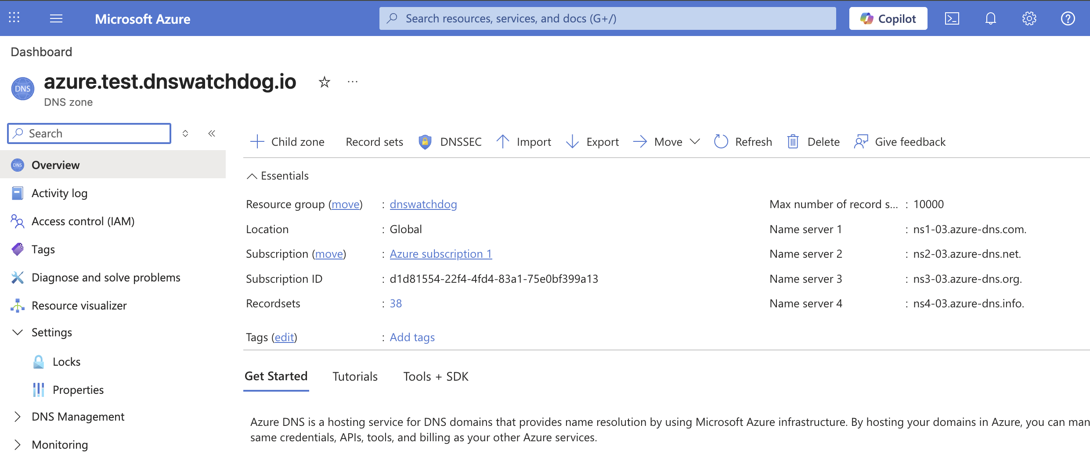The image size is (1090, 461).
Task: Open the Move dropdown menu
Action: coord(666,142)
